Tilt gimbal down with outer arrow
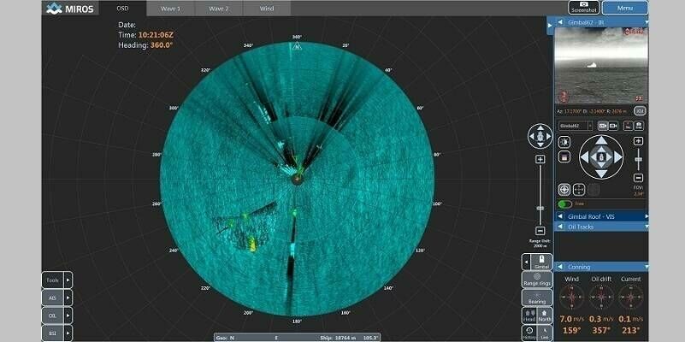This screenshot has width=685, height=342. [601, 174]
